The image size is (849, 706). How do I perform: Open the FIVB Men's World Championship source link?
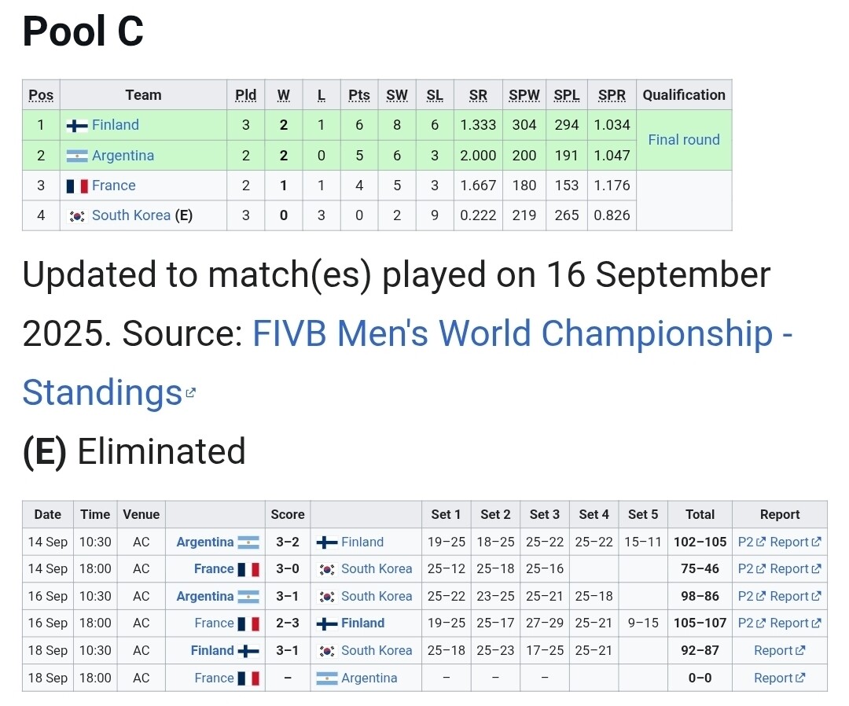tap(522, 334)
